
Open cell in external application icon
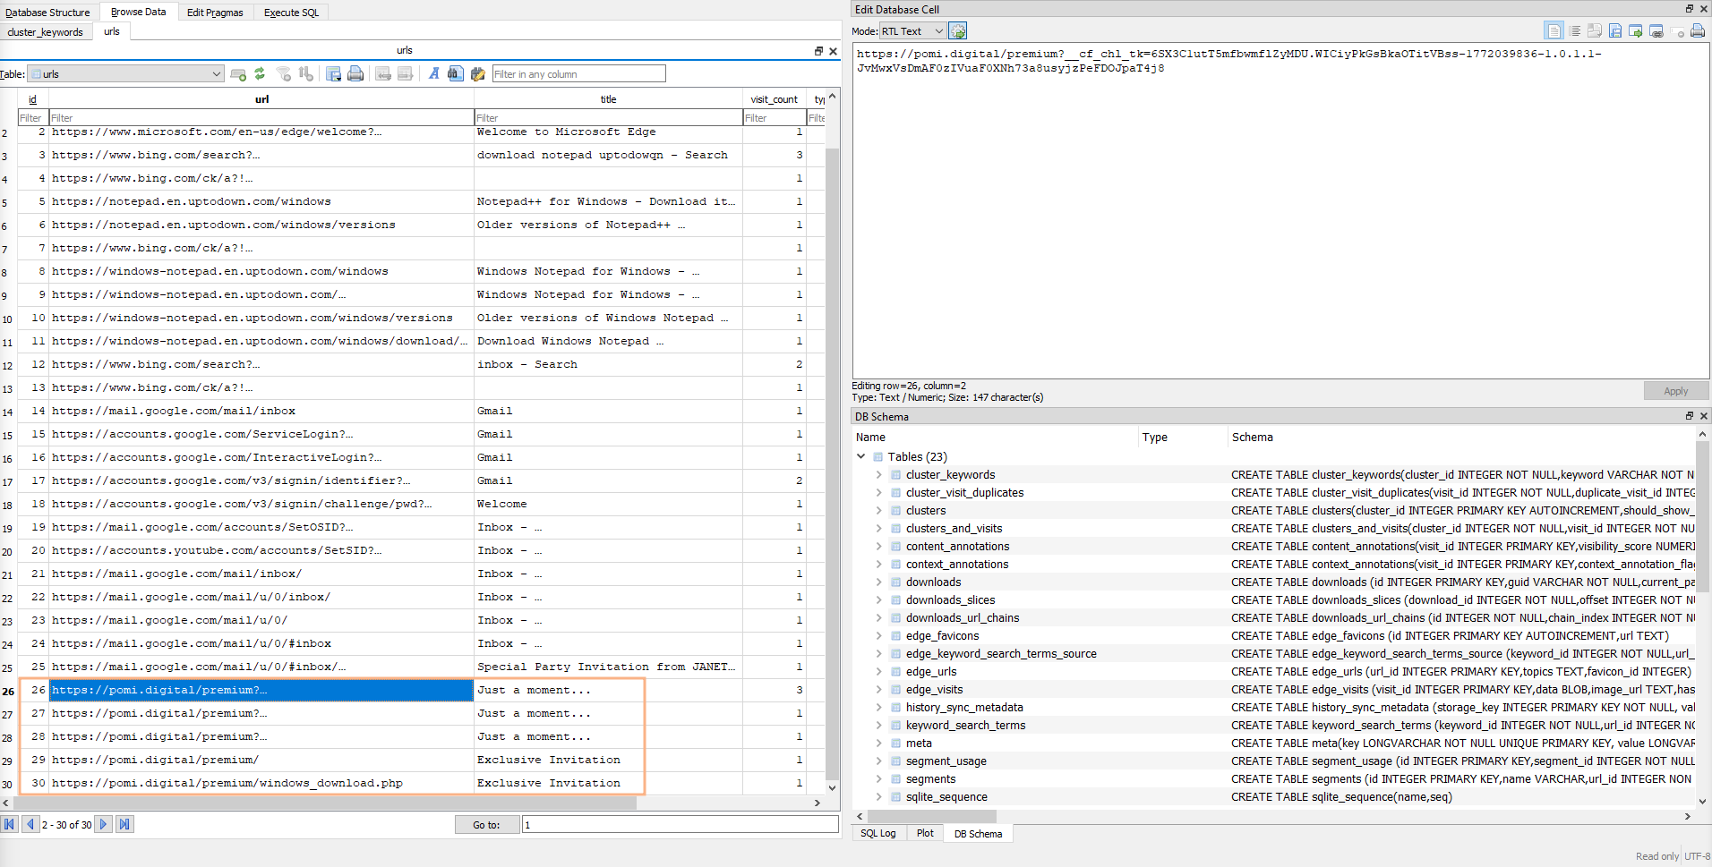click(x=1636, y=31)
